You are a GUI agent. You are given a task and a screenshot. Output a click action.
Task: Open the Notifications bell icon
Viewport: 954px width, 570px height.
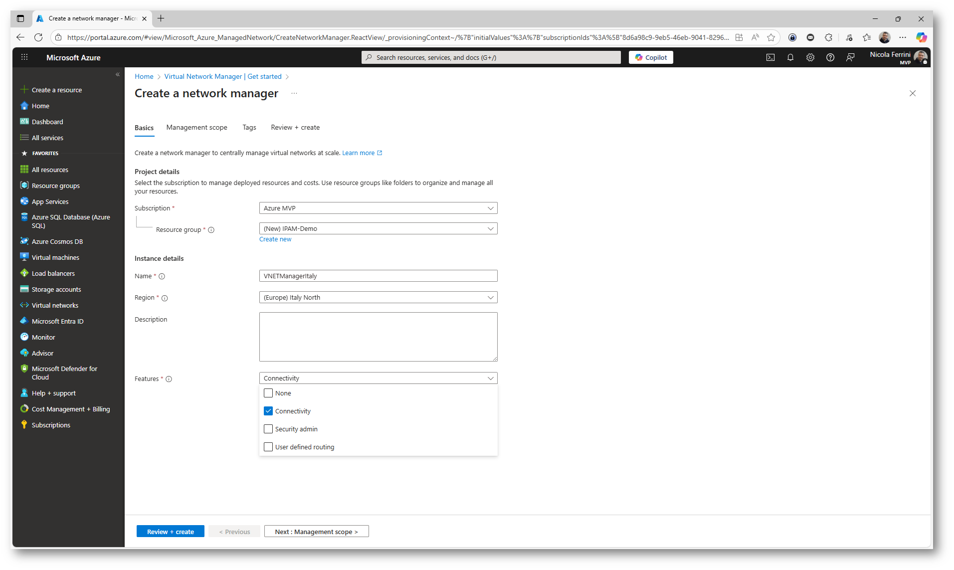tap(790, 57)
